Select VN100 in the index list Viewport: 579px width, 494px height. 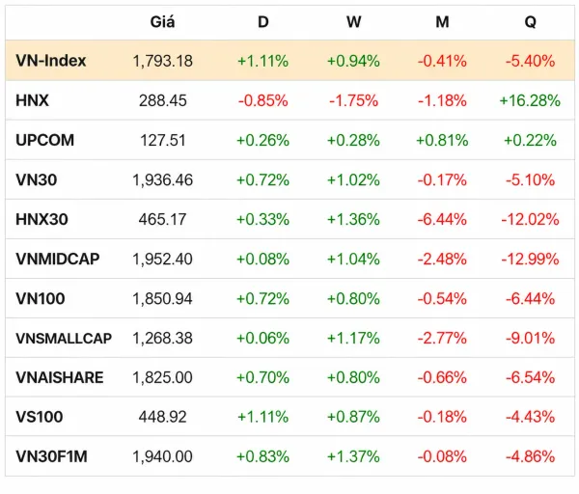41,298
